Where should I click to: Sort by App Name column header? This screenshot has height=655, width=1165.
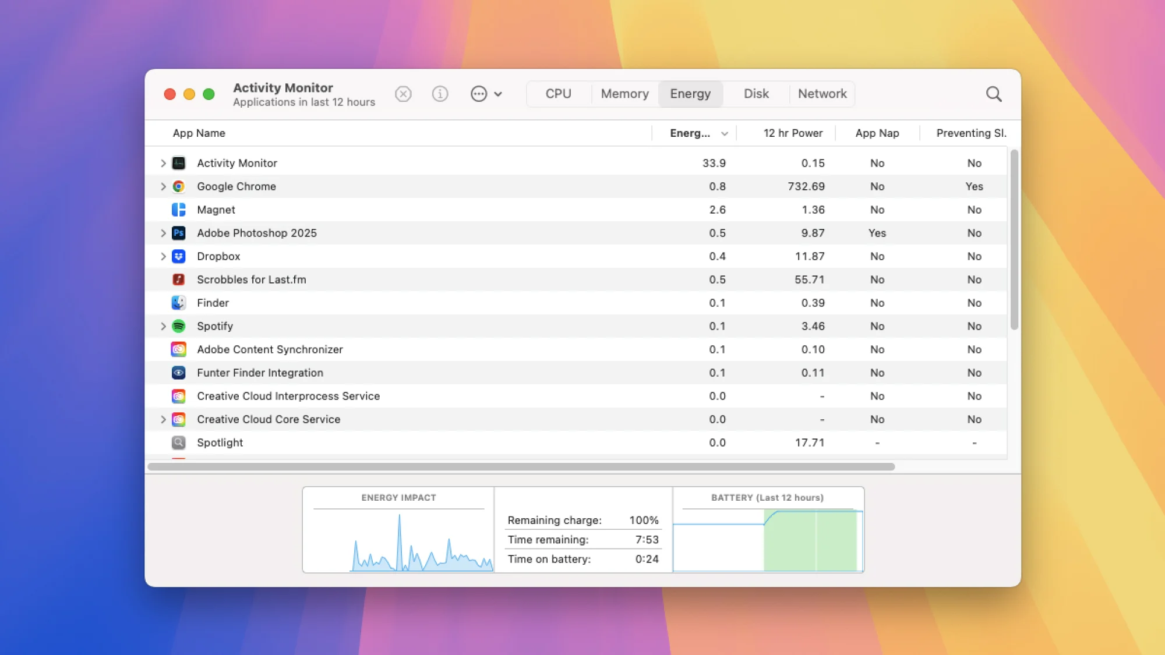point(199,133)
